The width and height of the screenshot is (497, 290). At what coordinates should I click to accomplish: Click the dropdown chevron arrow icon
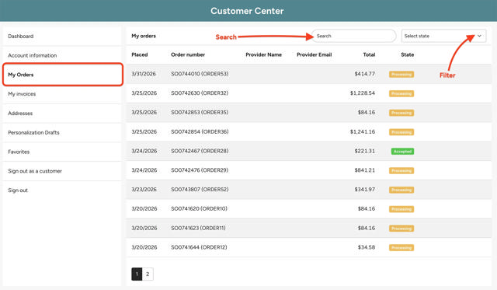[479, 36]
